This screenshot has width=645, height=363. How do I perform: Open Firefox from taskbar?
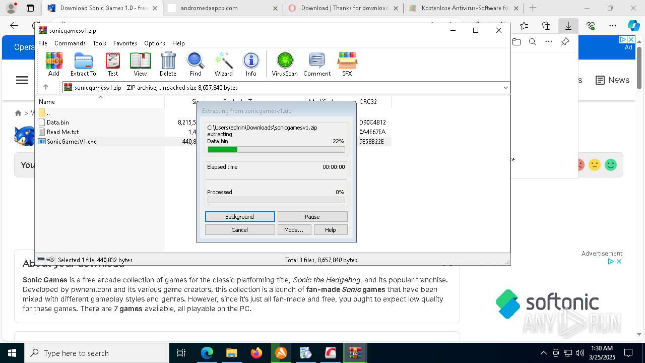pos(256,353)
